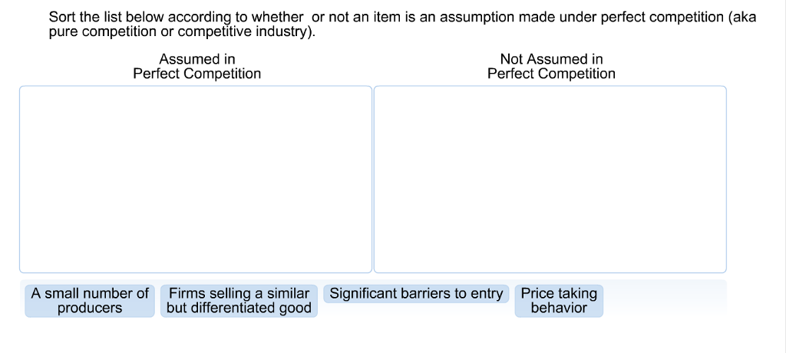The width and height of the screenshot is (786, 353).
Task: Click inside the Assumed in Perfect Competition box
Action: [x=196, y=179]
